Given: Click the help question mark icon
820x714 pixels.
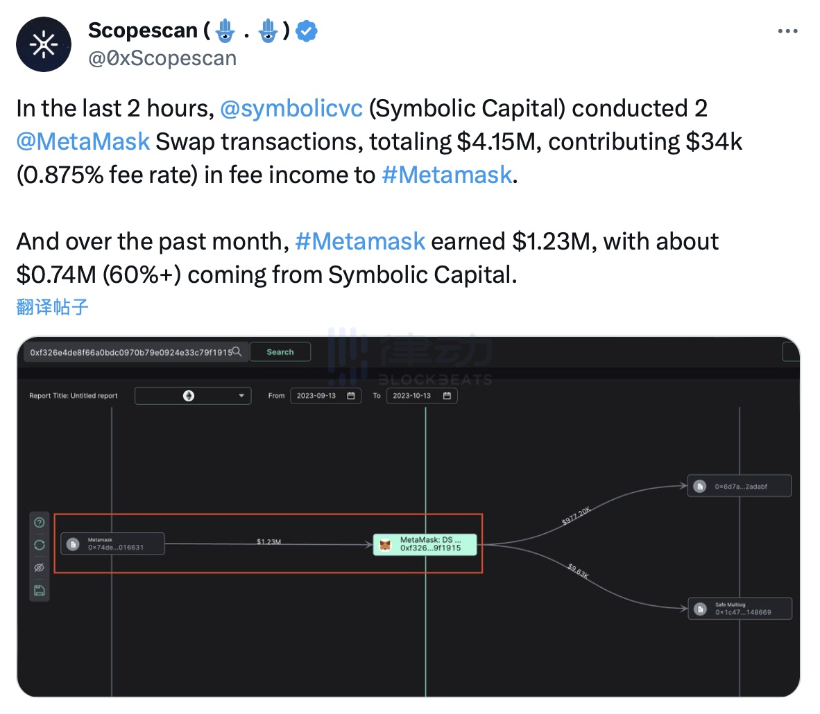Looking at the screenshot, I should tap(40, 523).
